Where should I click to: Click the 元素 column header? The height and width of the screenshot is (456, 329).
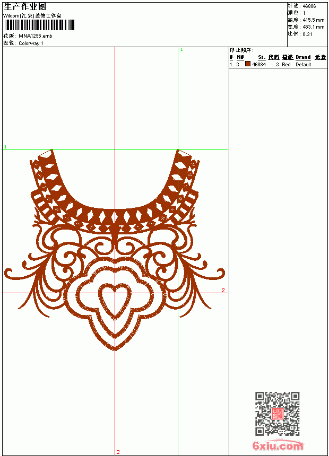[x=321, y=57]
